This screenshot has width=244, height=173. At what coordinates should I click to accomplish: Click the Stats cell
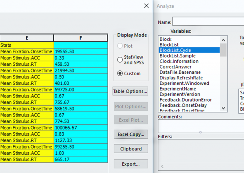pyautogui.click(x=27, y=45)
